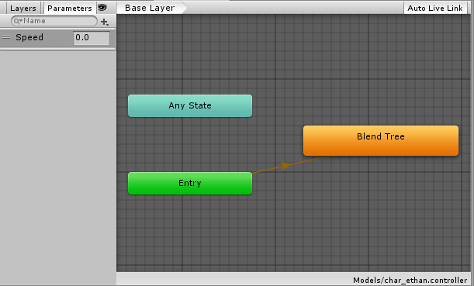The image size is (474, 286).
Task: Select the Any State node
Action: 190,105
